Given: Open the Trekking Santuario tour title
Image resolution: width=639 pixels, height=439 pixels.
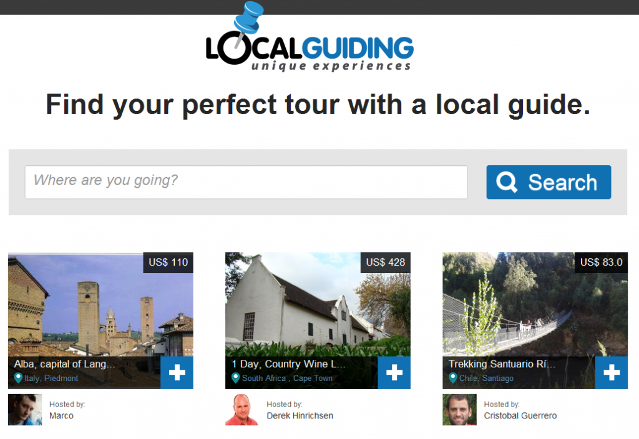Looking at the screenshot, I should tap(502, 364).
